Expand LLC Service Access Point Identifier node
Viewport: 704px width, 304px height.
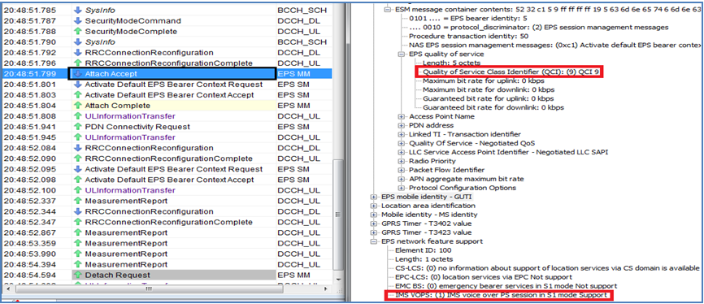tap(401, 152)
